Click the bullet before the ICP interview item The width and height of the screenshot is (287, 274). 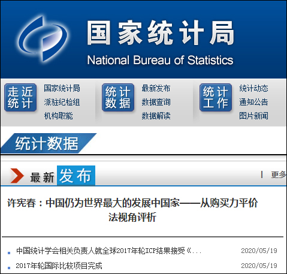pyautogui.click(x=9, y=253)
